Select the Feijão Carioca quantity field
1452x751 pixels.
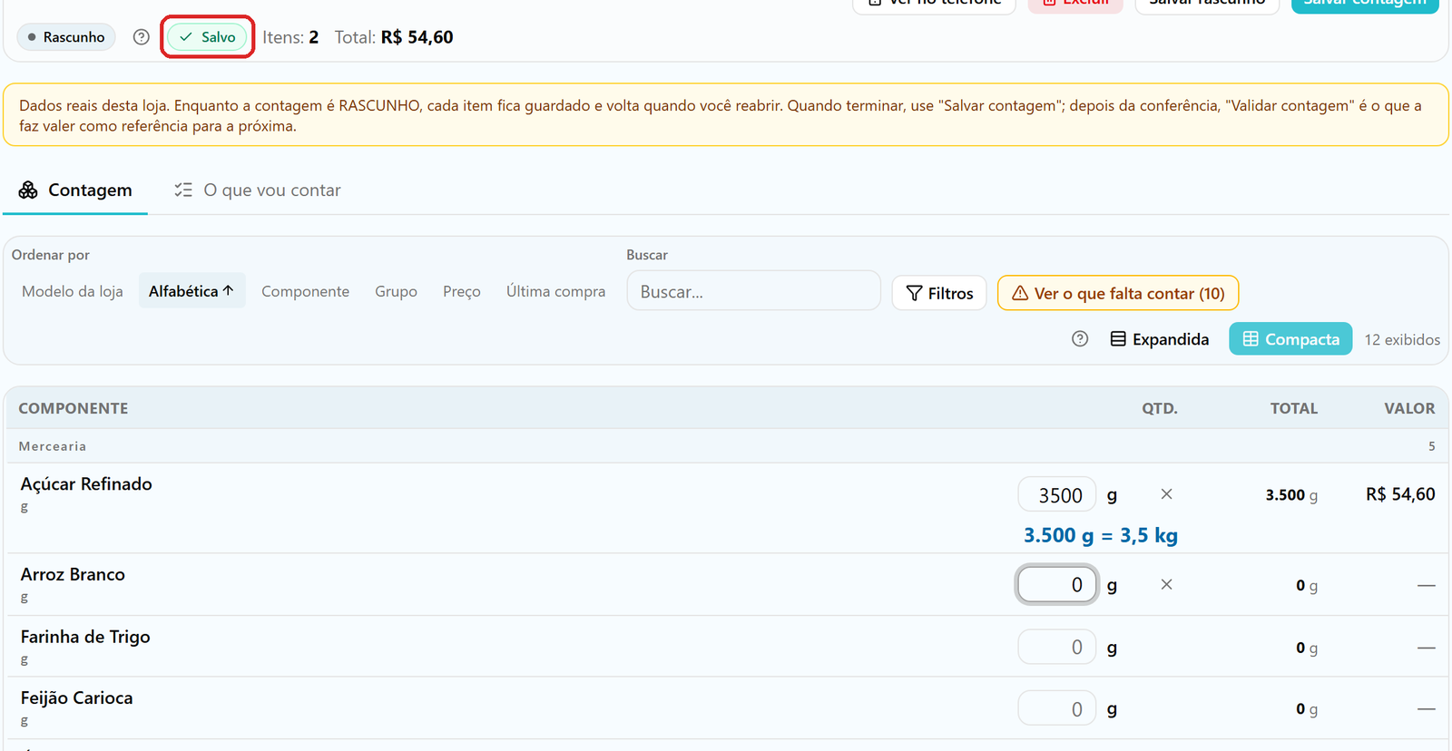pos(1057,709)
